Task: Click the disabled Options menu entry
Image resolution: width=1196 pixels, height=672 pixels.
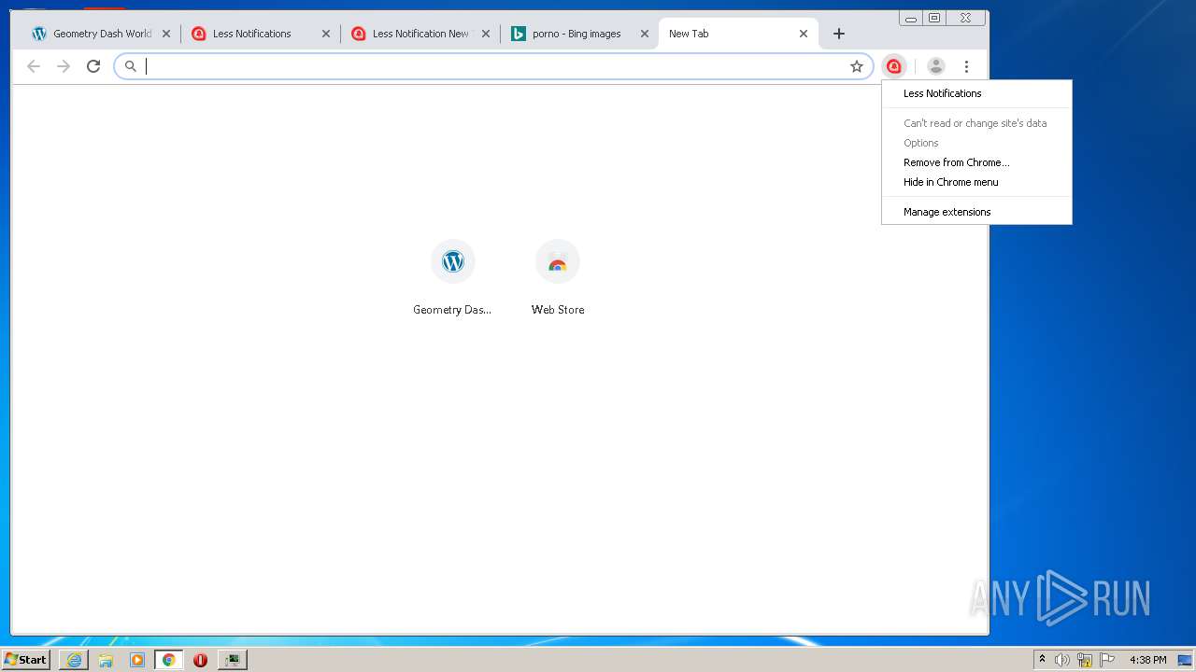Action: click(x=976, y=143)
